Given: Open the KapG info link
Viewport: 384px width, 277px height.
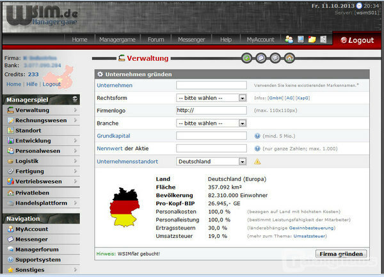Looking at the screenshot, I should [x=303, y=98].
